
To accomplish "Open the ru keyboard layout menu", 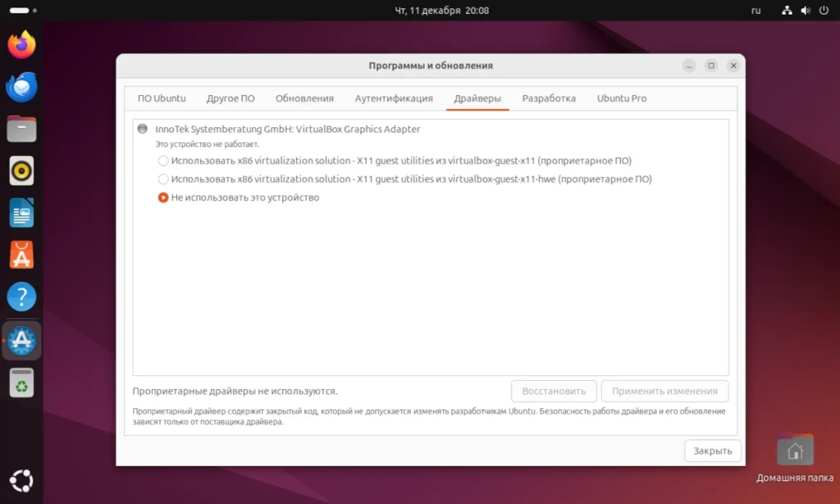I will (756, 10).
